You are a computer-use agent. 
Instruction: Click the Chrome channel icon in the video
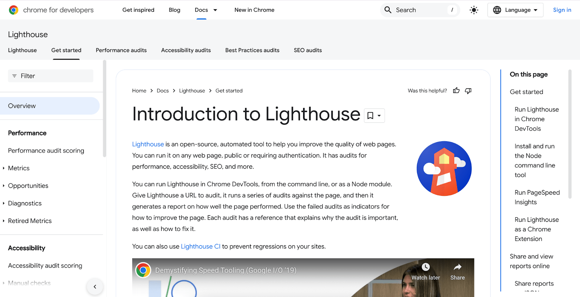143,270
